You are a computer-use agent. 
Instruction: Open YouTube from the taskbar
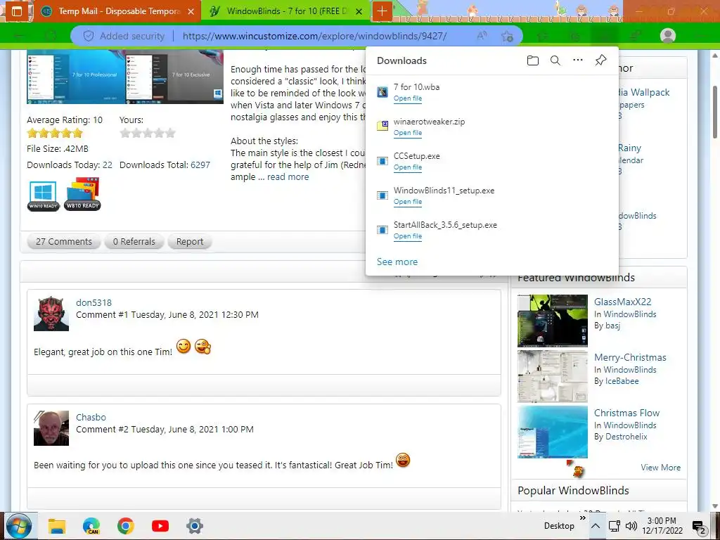tap(160, 526)
